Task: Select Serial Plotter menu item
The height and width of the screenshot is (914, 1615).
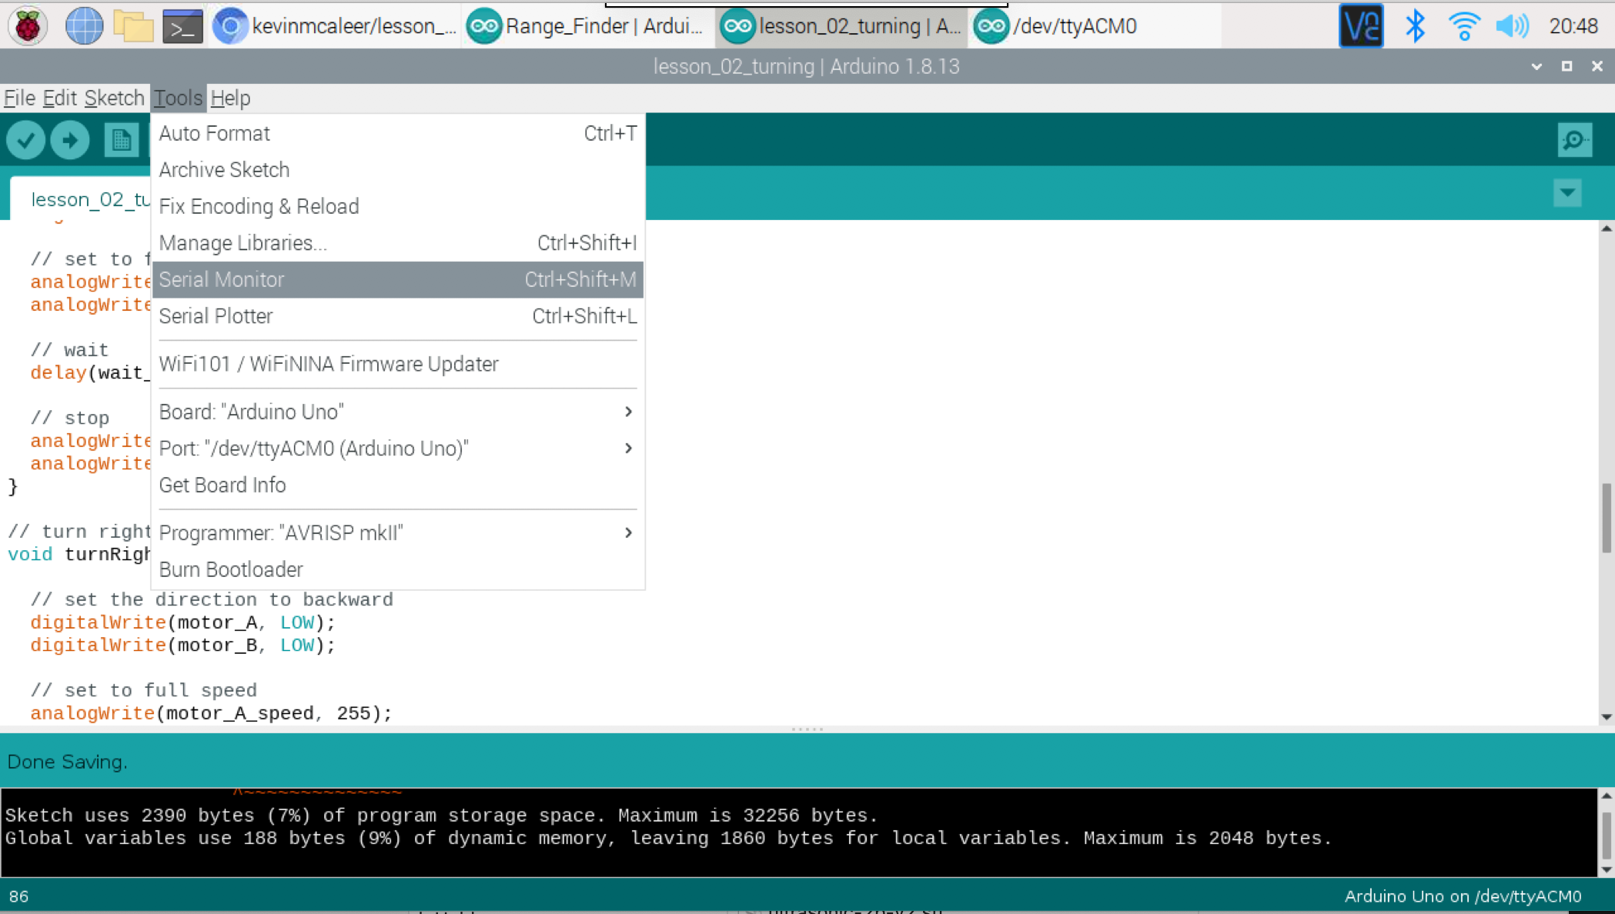Action: (398, 316)
